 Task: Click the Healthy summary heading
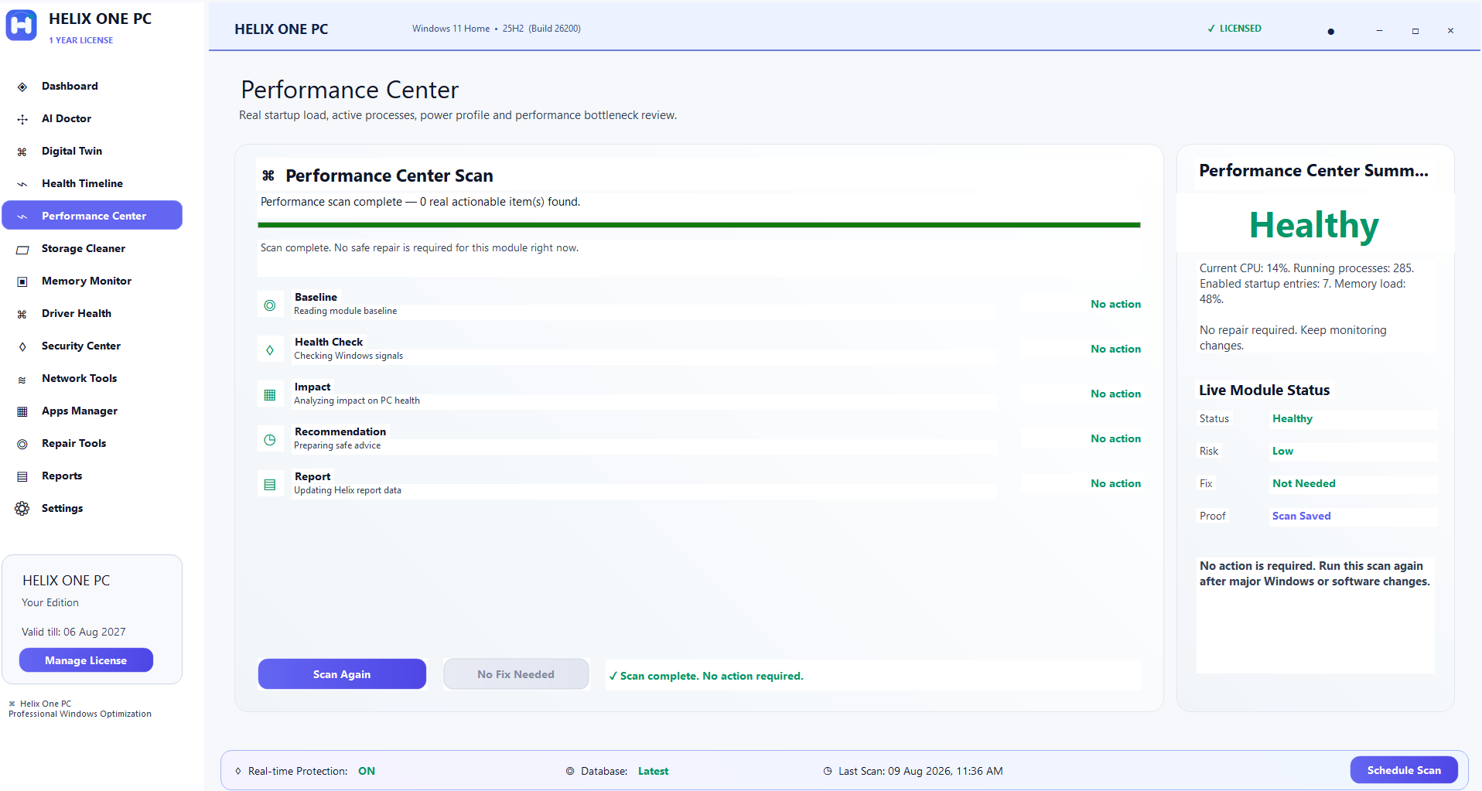pos(1314,225)
